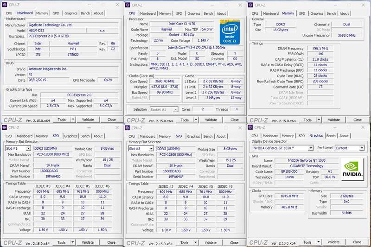
Task: Open the NVIDIA GeForce GT 1030 display device dropdown
Action: click(311, 148)
